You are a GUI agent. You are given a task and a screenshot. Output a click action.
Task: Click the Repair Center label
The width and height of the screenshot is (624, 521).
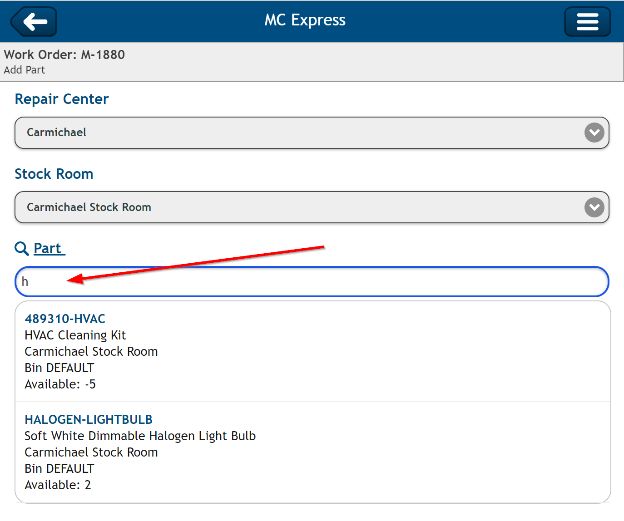(62, 99)
